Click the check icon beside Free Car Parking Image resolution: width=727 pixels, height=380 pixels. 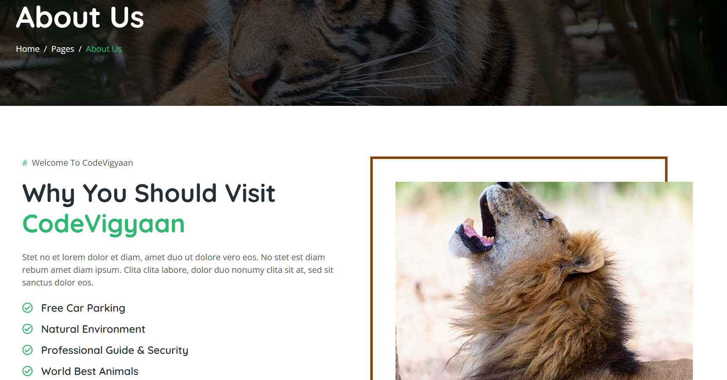[27, 308]
